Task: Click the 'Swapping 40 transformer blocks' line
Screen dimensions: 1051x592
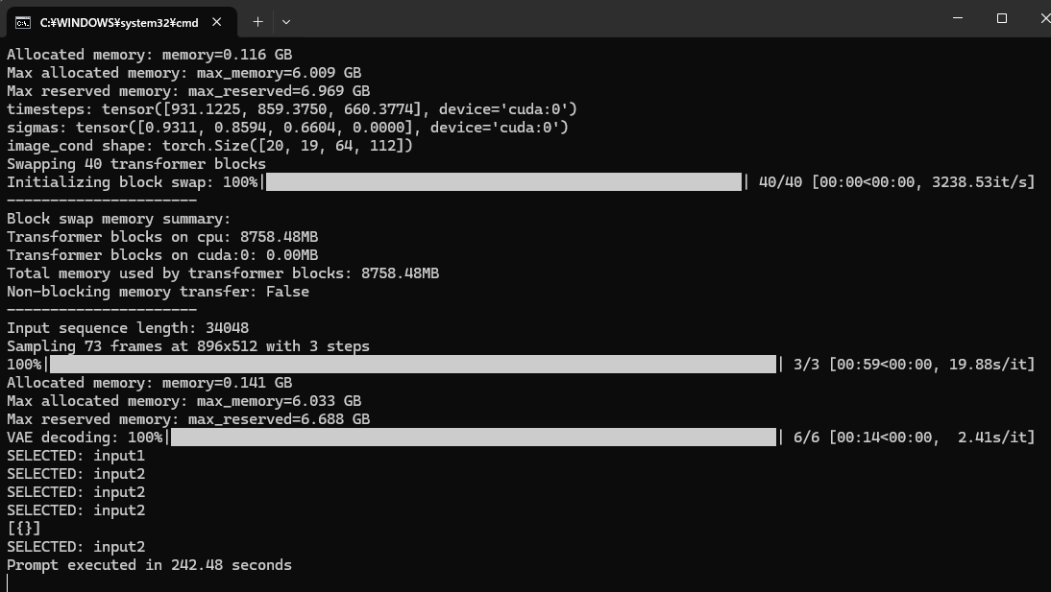Action: coord(136,164)
